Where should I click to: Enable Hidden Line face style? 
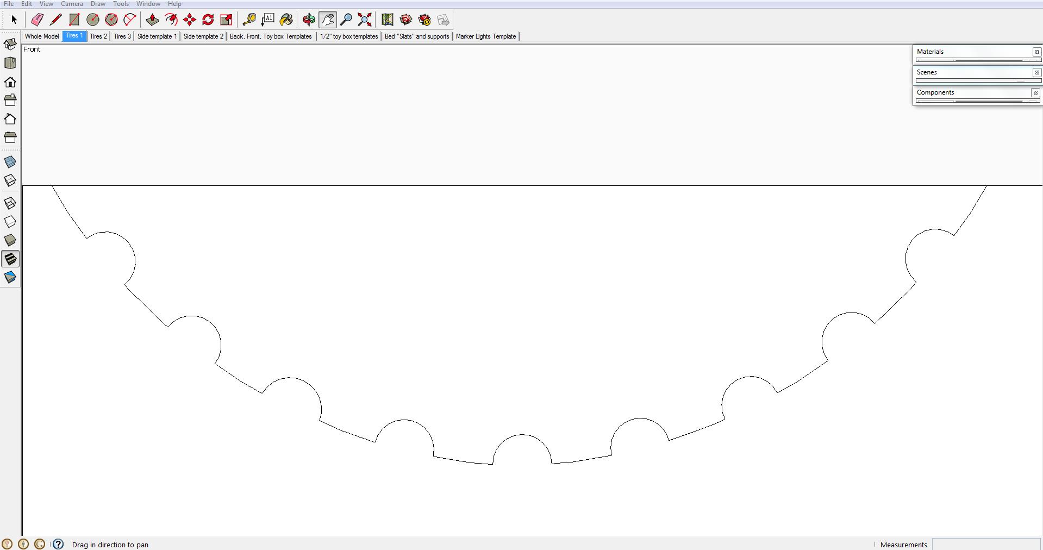10,222
